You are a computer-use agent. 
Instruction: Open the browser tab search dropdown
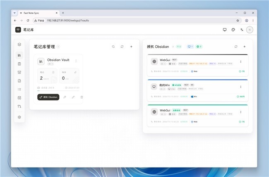click(14, 13)
